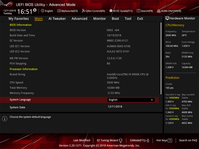Open the Qfan Control fan icon
This screenshot has height=149, width=199.
[x=83, y=11]
